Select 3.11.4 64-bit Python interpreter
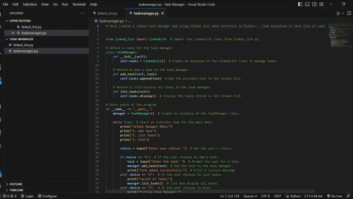353x199 pixels. tap(313, 196)
